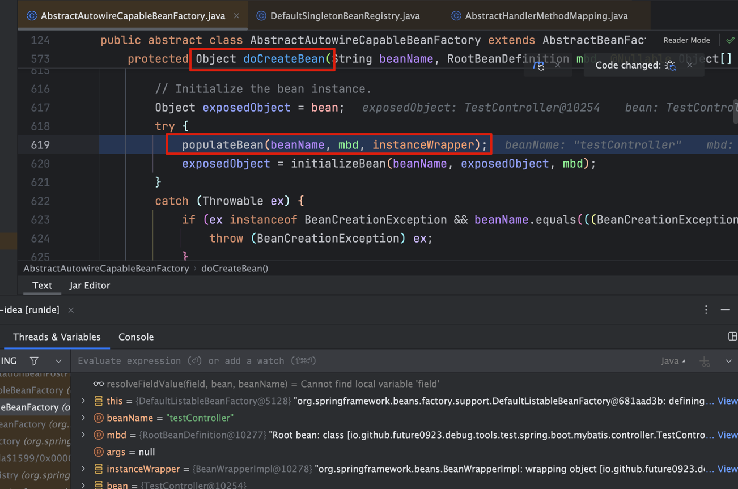
Task: Click doCreateBean in the sticky header line
Action: pyautogui.click(x=284, y=59)
